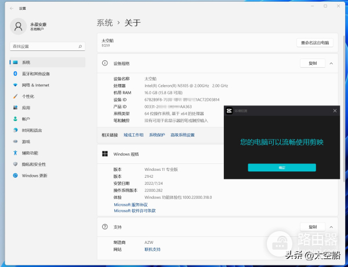This screenshot has height=267, width=348.
Task: Click the 太空船 PC name card
Action: point(217,43)
